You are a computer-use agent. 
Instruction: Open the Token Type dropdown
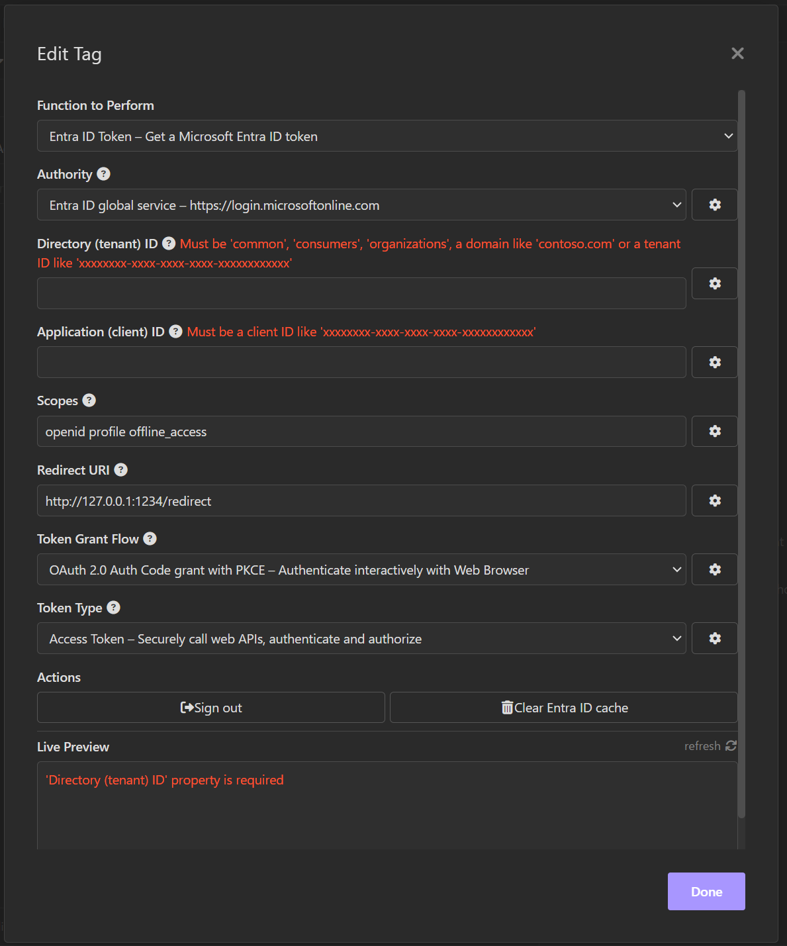pos(361,638)
